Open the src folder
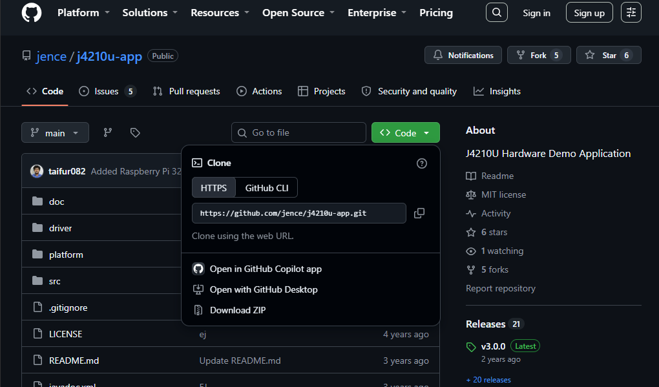This screenshot has width=659, height=387. click(55, 281)
